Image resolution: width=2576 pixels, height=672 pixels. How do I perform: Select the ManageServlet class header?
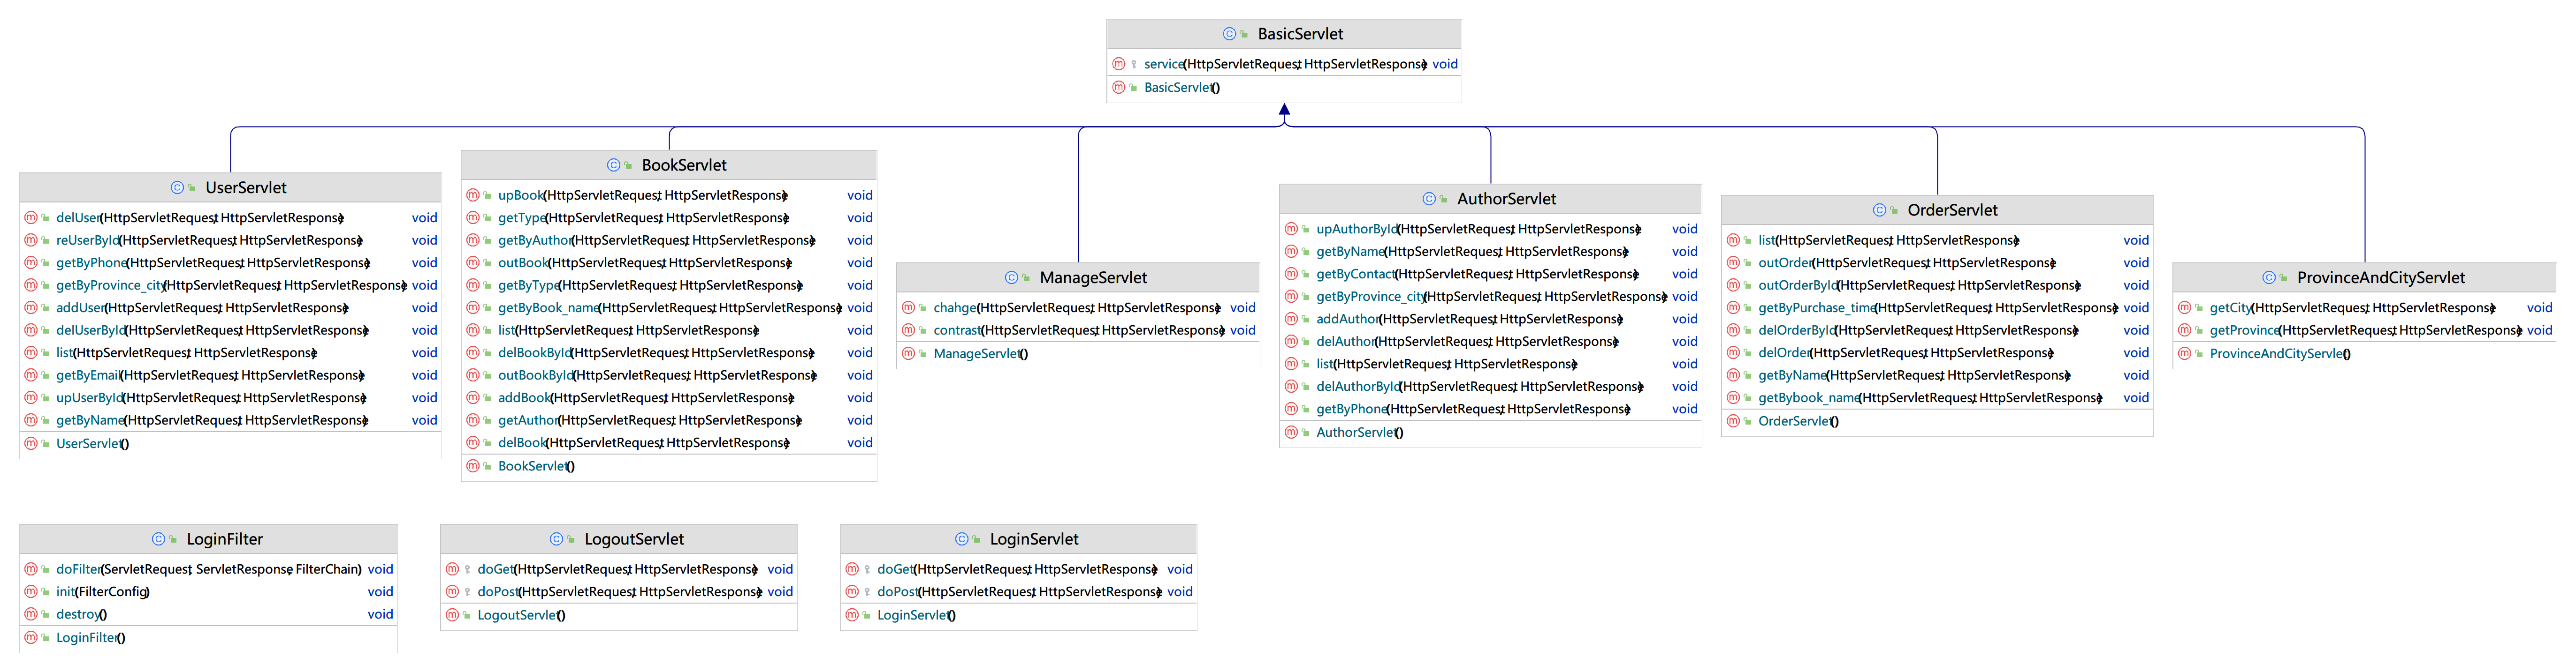[x=1092, y=277]
